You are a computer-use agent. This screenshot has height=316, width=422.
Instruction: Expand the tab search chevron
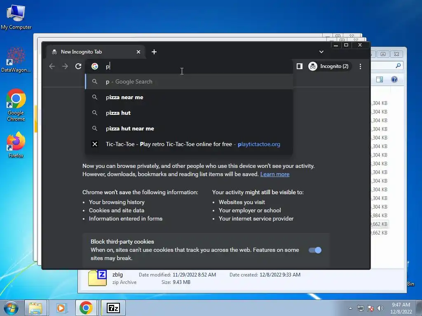tap(321, 52)
